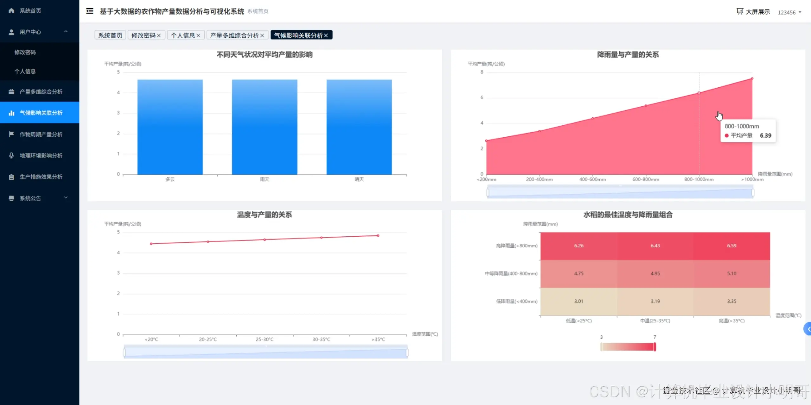The width and height of the screenshot is (811, 405).
Task: Click the blue side panel arrow at right edge
Action: 808,329
